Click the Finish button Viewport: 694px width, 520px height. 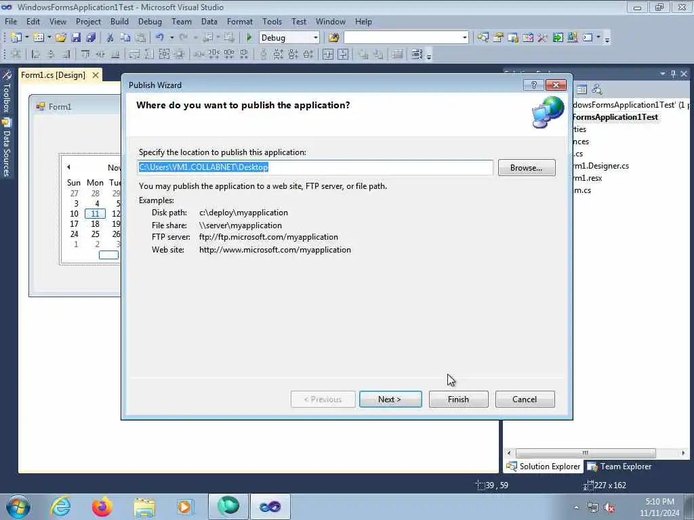pos(458,399)
